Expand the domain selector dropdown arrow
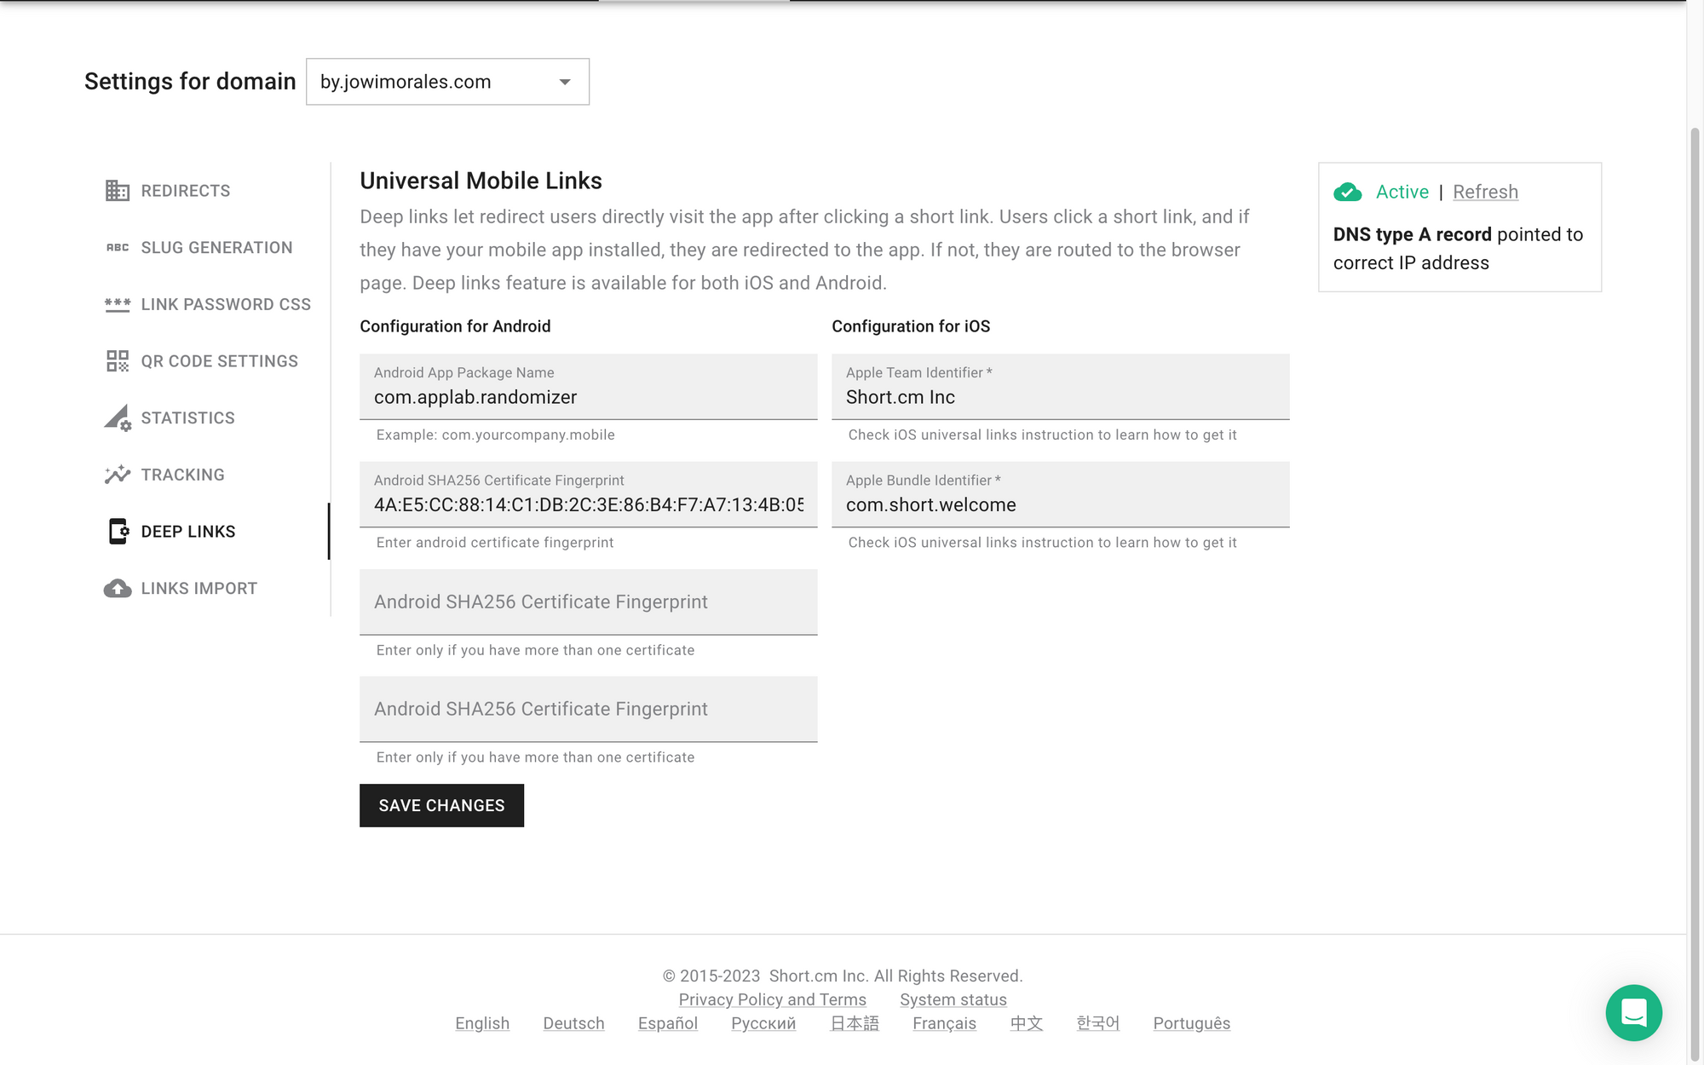 (x=564, y=83)
